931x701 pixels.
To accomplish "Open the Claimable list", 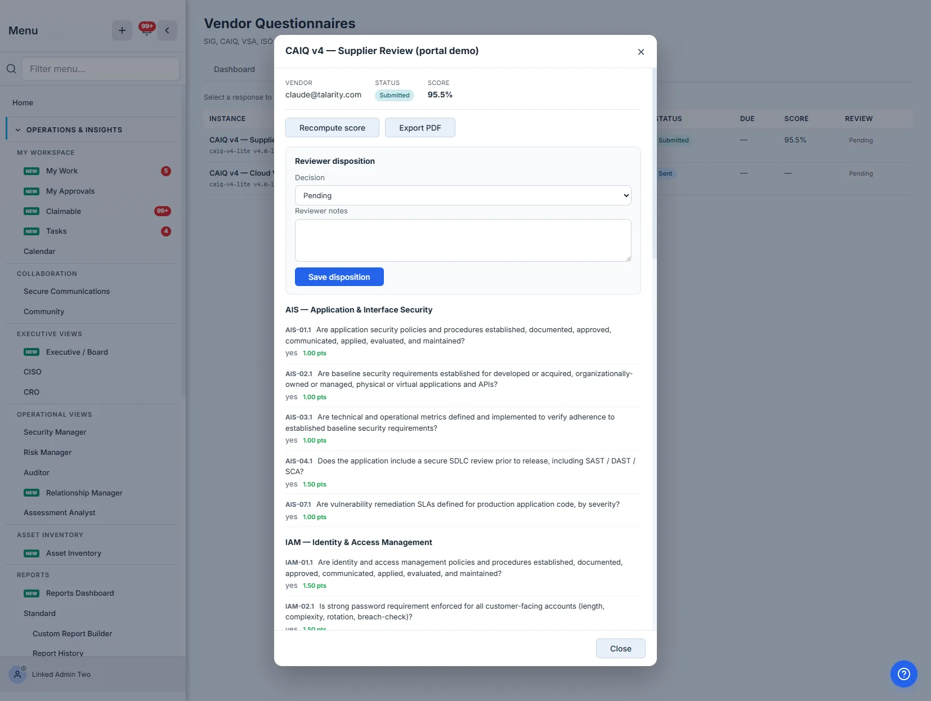I will [x=64, y=211].
